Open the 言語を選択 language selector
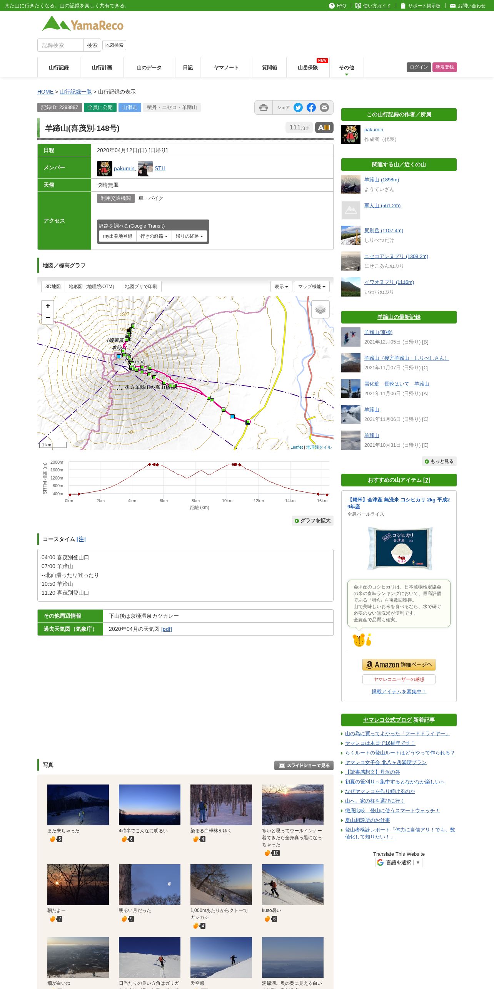This screenshot has height=989, width=494. 399,862
